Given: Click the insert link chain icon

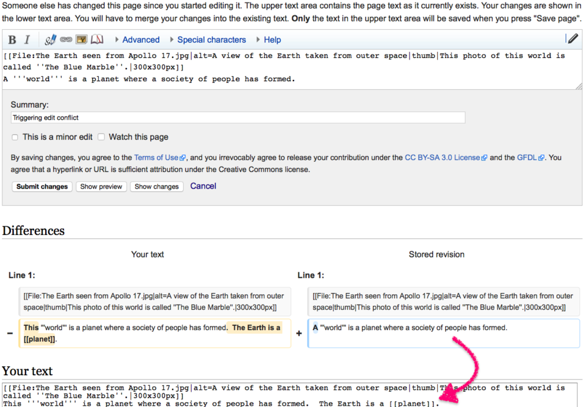Looking at the screenshot, I should pyautogui.click(x=66, y=39).
